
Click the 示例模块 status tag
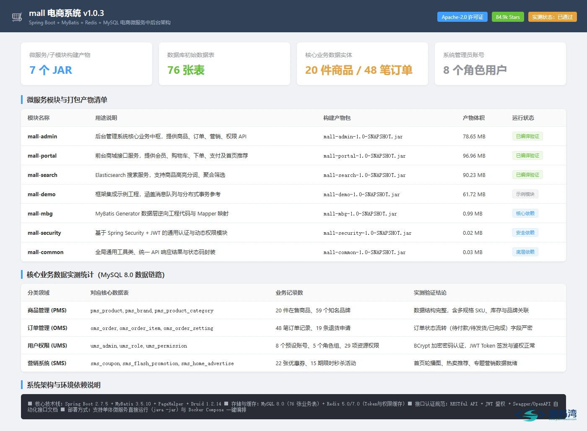525,194
